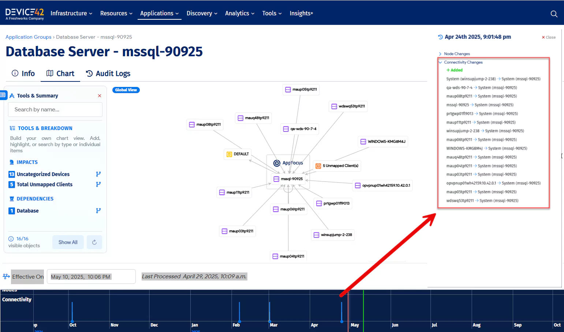Click 'WINDOWS-KMG8M4J → System (mssql-90925)' entry
The image size is (564, 332).
487,148
